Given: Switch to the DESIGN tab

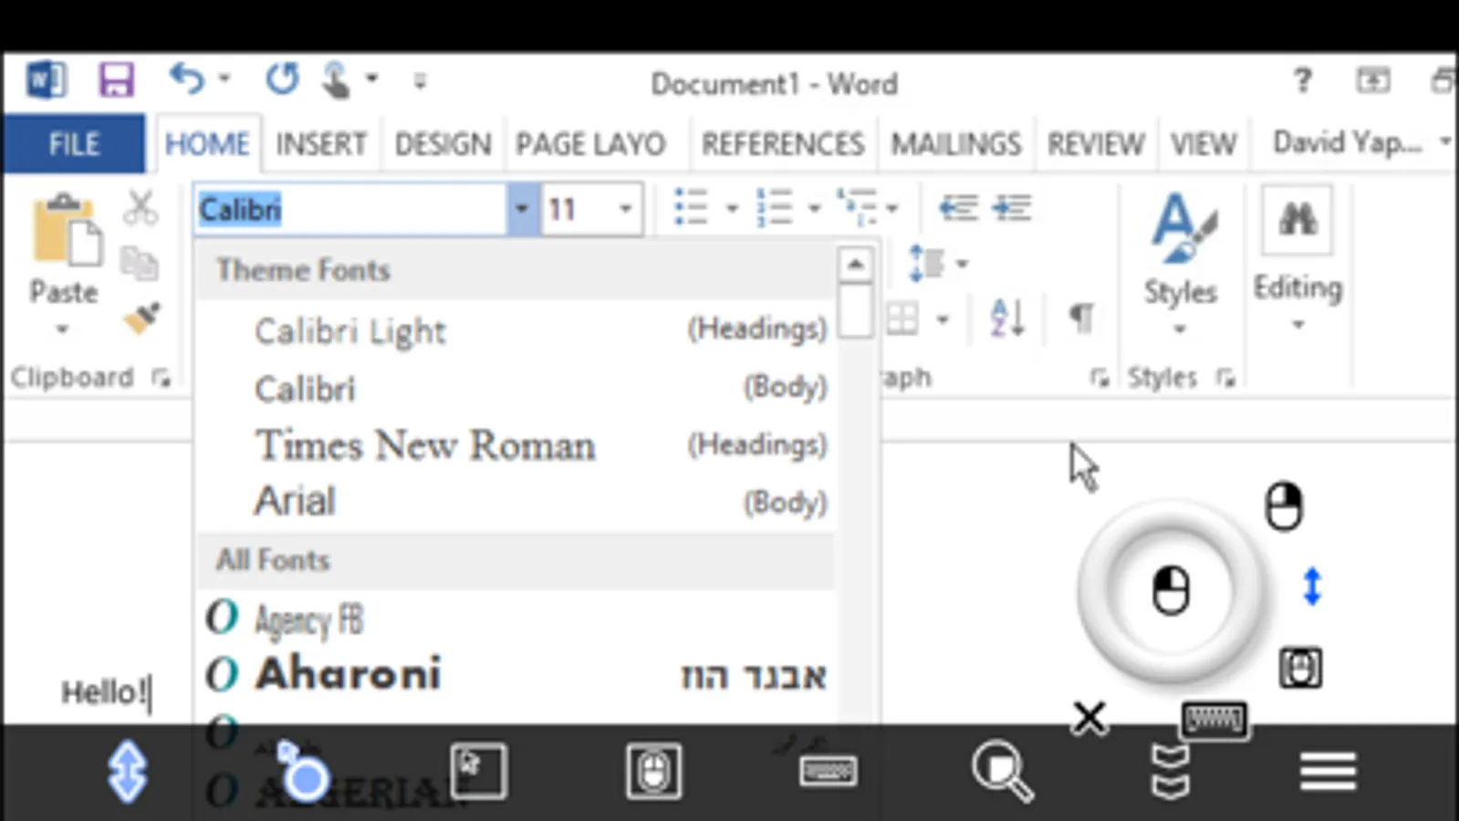Looking at the screenshot, I should pos(443,144).
